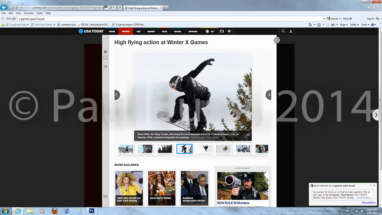Open Awkward inauguration photos gallery

194,188
